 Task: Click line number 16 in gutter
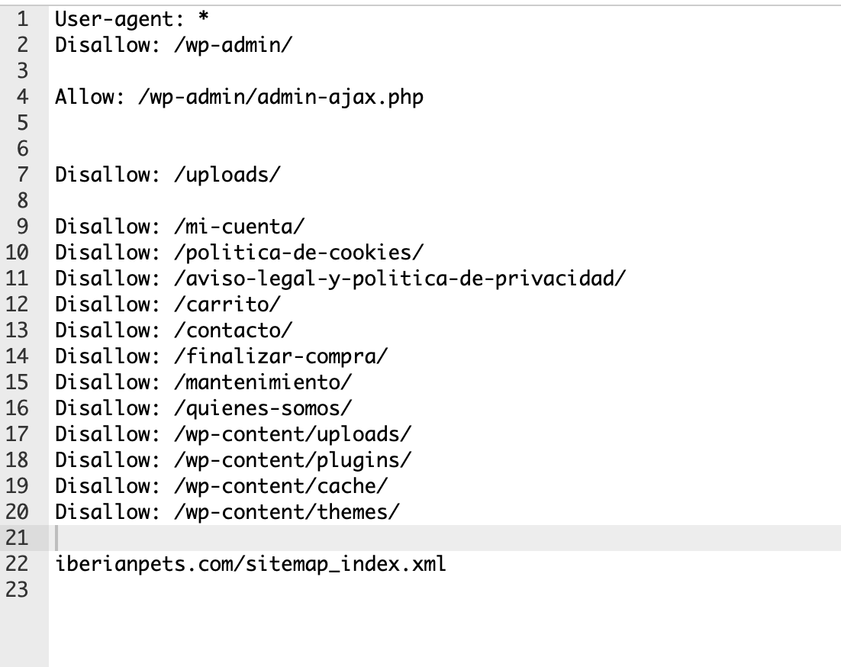click(x=17, y=408)
